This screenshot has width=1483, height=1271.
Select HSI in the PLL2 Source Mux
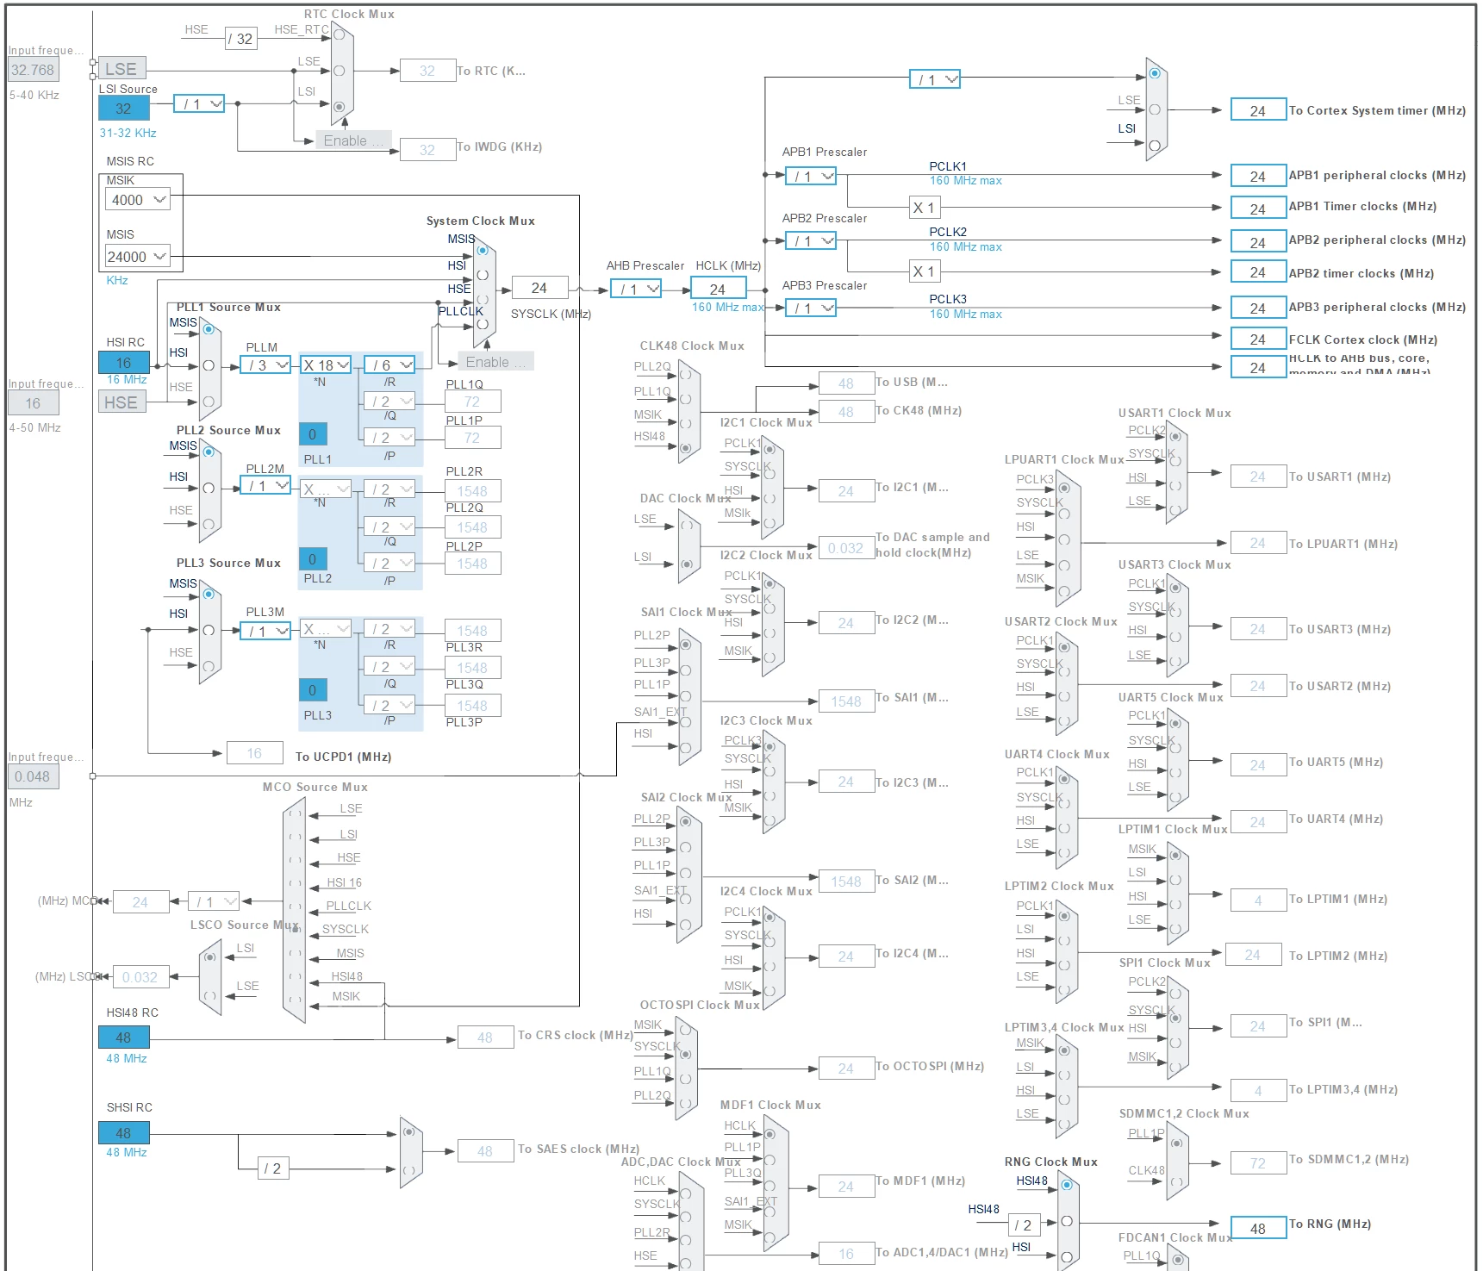tap(209, 488)
